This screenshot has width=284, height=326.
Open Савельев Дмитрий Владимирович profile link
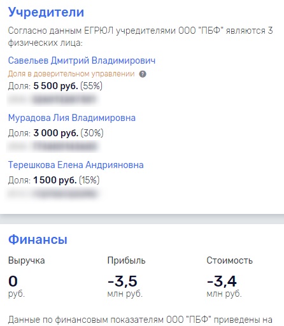pyautogui.click(x=82, y=60)
